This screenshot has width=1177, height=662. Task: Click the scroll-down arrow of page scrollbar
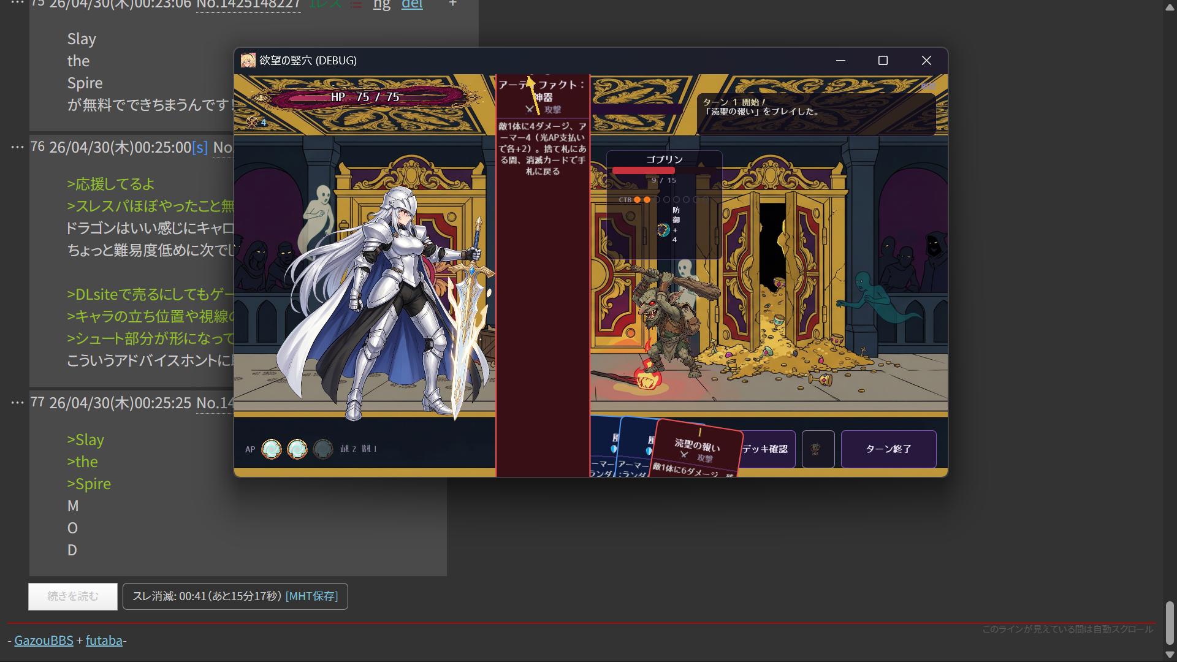tap(1170, 655)
